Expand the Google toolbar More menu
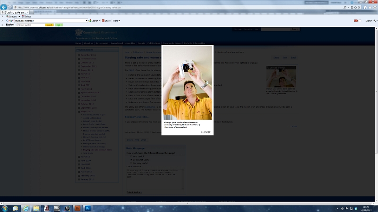378x212 pixels. (x=116, y=21)
